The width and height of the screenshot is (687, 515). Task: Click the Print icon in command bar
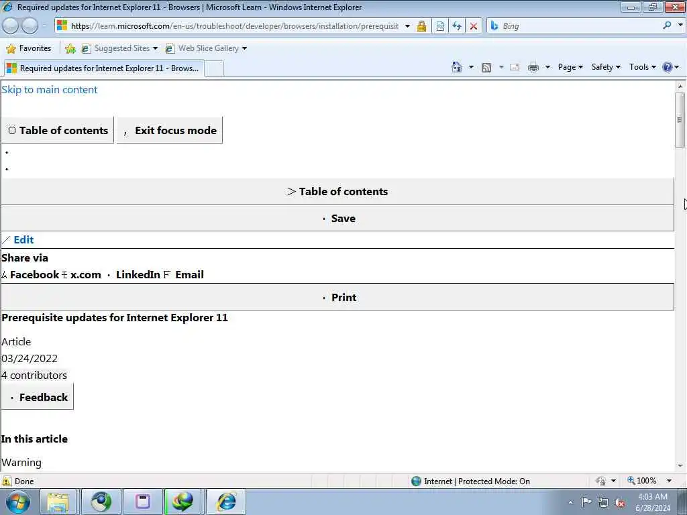coord(533,67)
